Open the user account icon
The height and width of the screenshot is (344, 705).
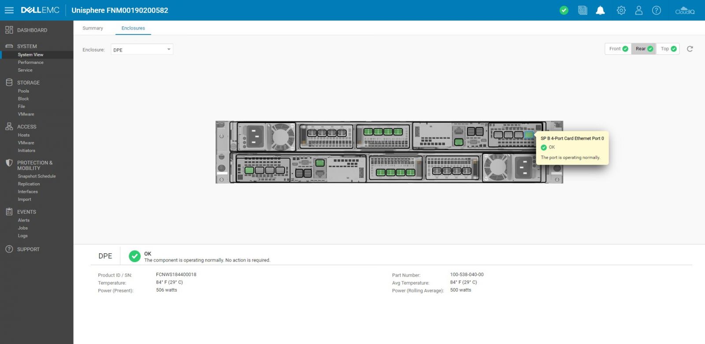tap(639, 10)
